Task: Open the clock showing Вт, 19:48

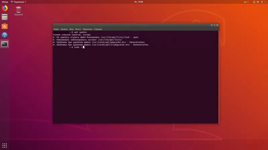Action: 139,2
